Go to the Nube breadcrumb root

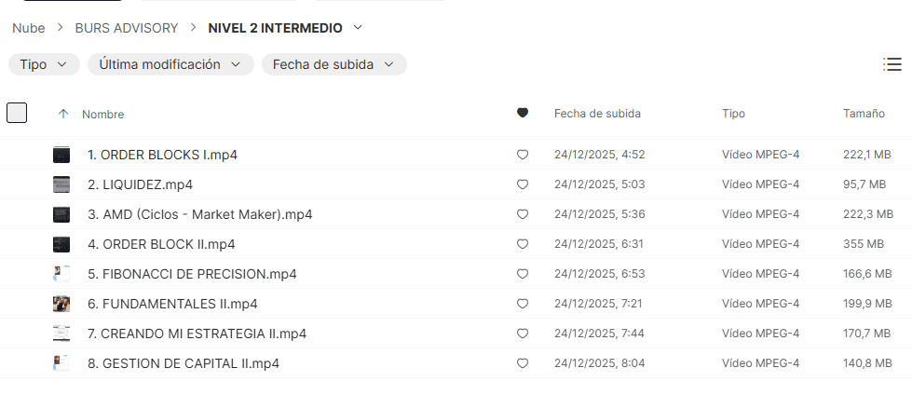click(28, 28)
